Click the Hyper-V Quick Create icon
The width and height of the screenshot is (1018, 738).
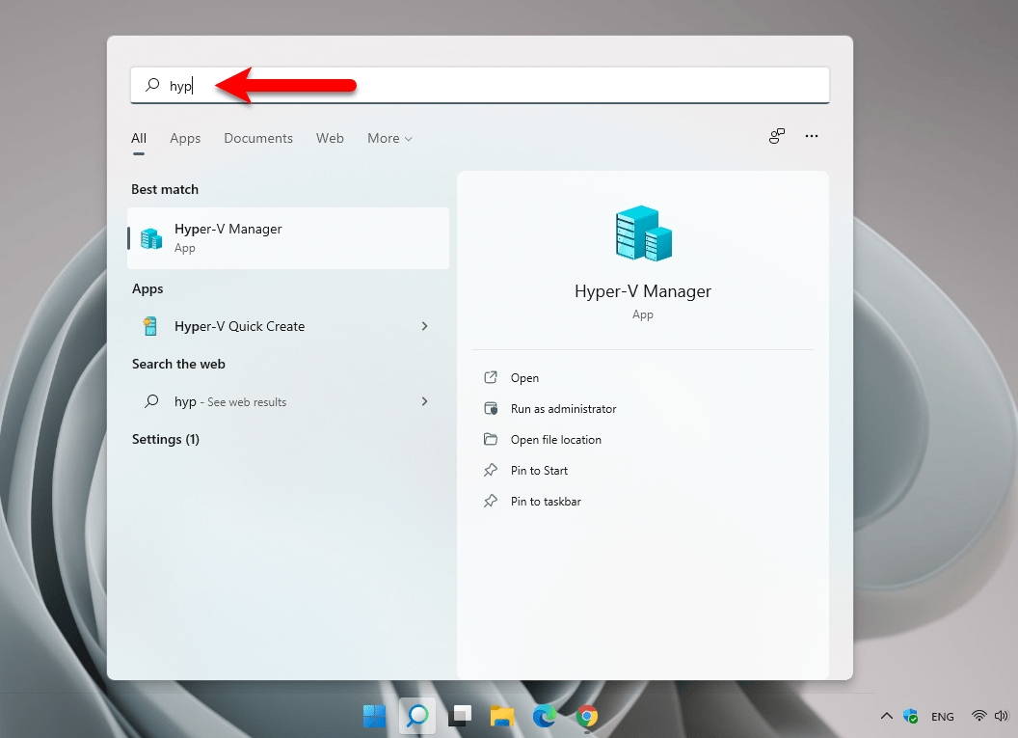click(150, 326)
